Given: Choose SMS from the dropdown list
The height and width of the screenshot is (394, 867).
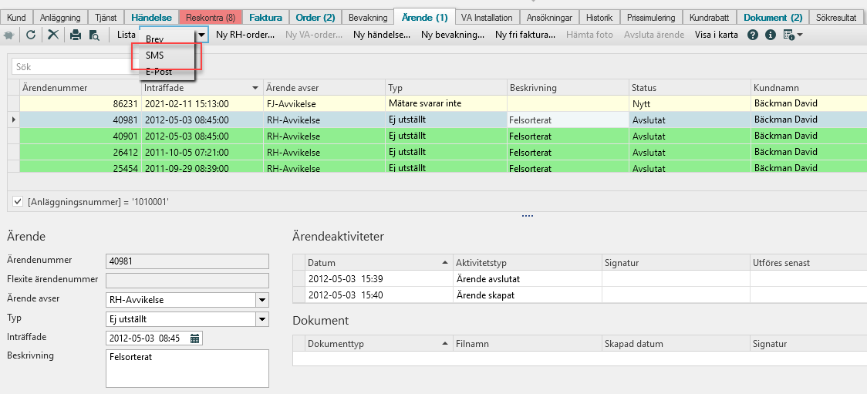Looking at the screenshot, I should [155, 56].
